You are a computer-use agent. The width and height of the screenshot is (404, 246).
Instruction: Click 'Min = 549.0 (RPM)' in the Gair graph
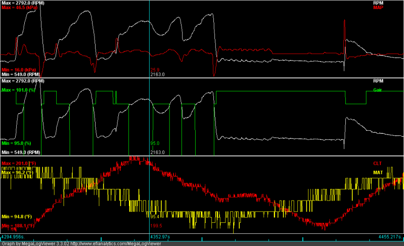click(21, 153)
